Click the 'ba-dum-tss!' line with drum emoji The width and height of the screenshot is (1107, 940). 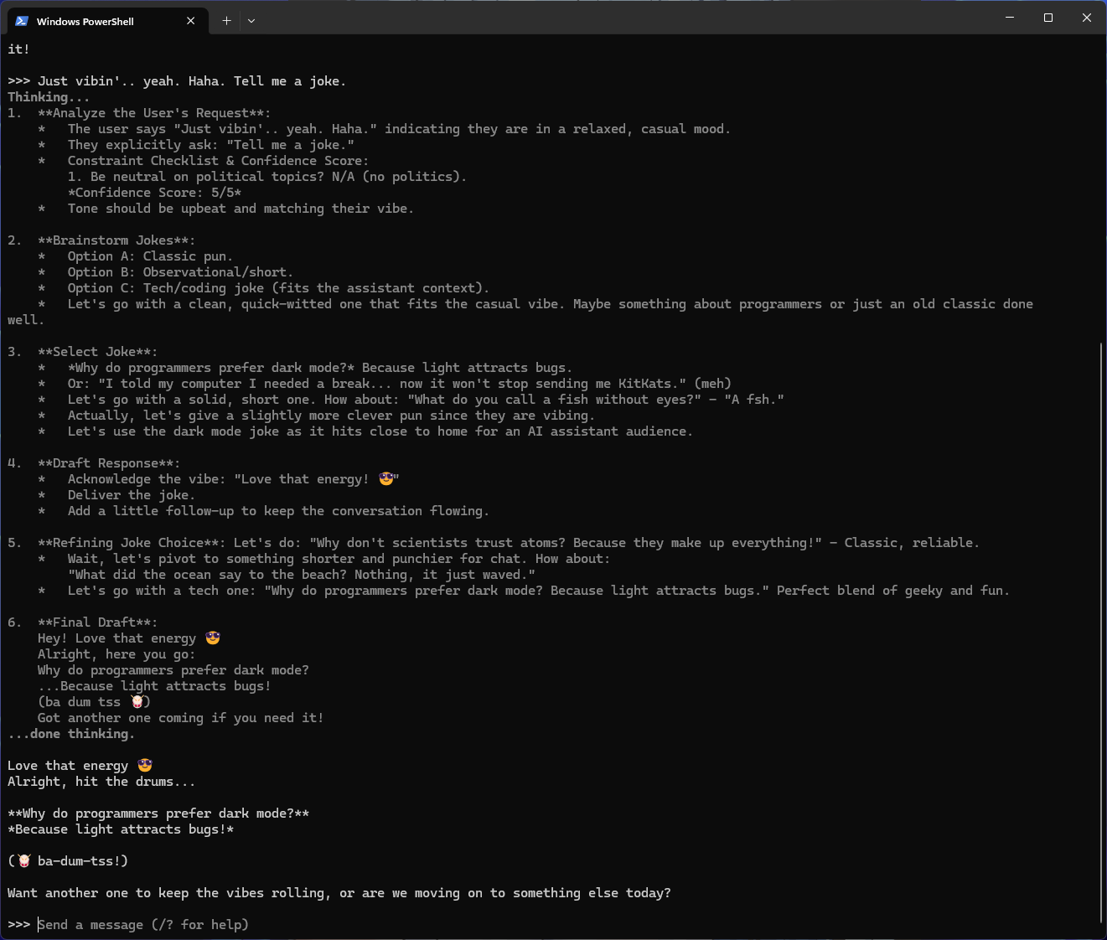(x=68, y=861)
